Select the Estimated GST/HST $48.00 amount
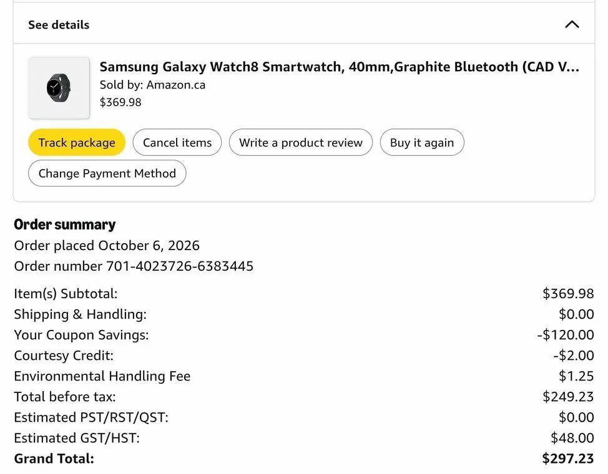 pos(572,438)
